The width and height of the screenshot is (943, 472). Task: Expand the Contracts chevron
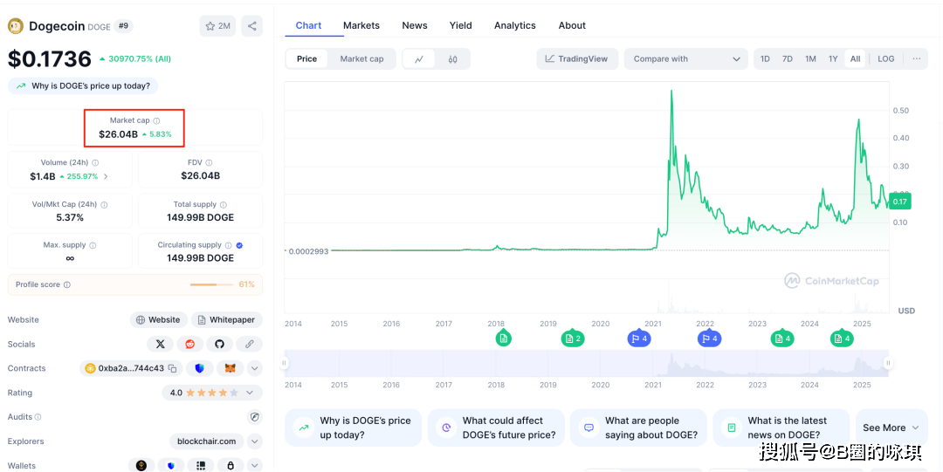tap(254, 368)
